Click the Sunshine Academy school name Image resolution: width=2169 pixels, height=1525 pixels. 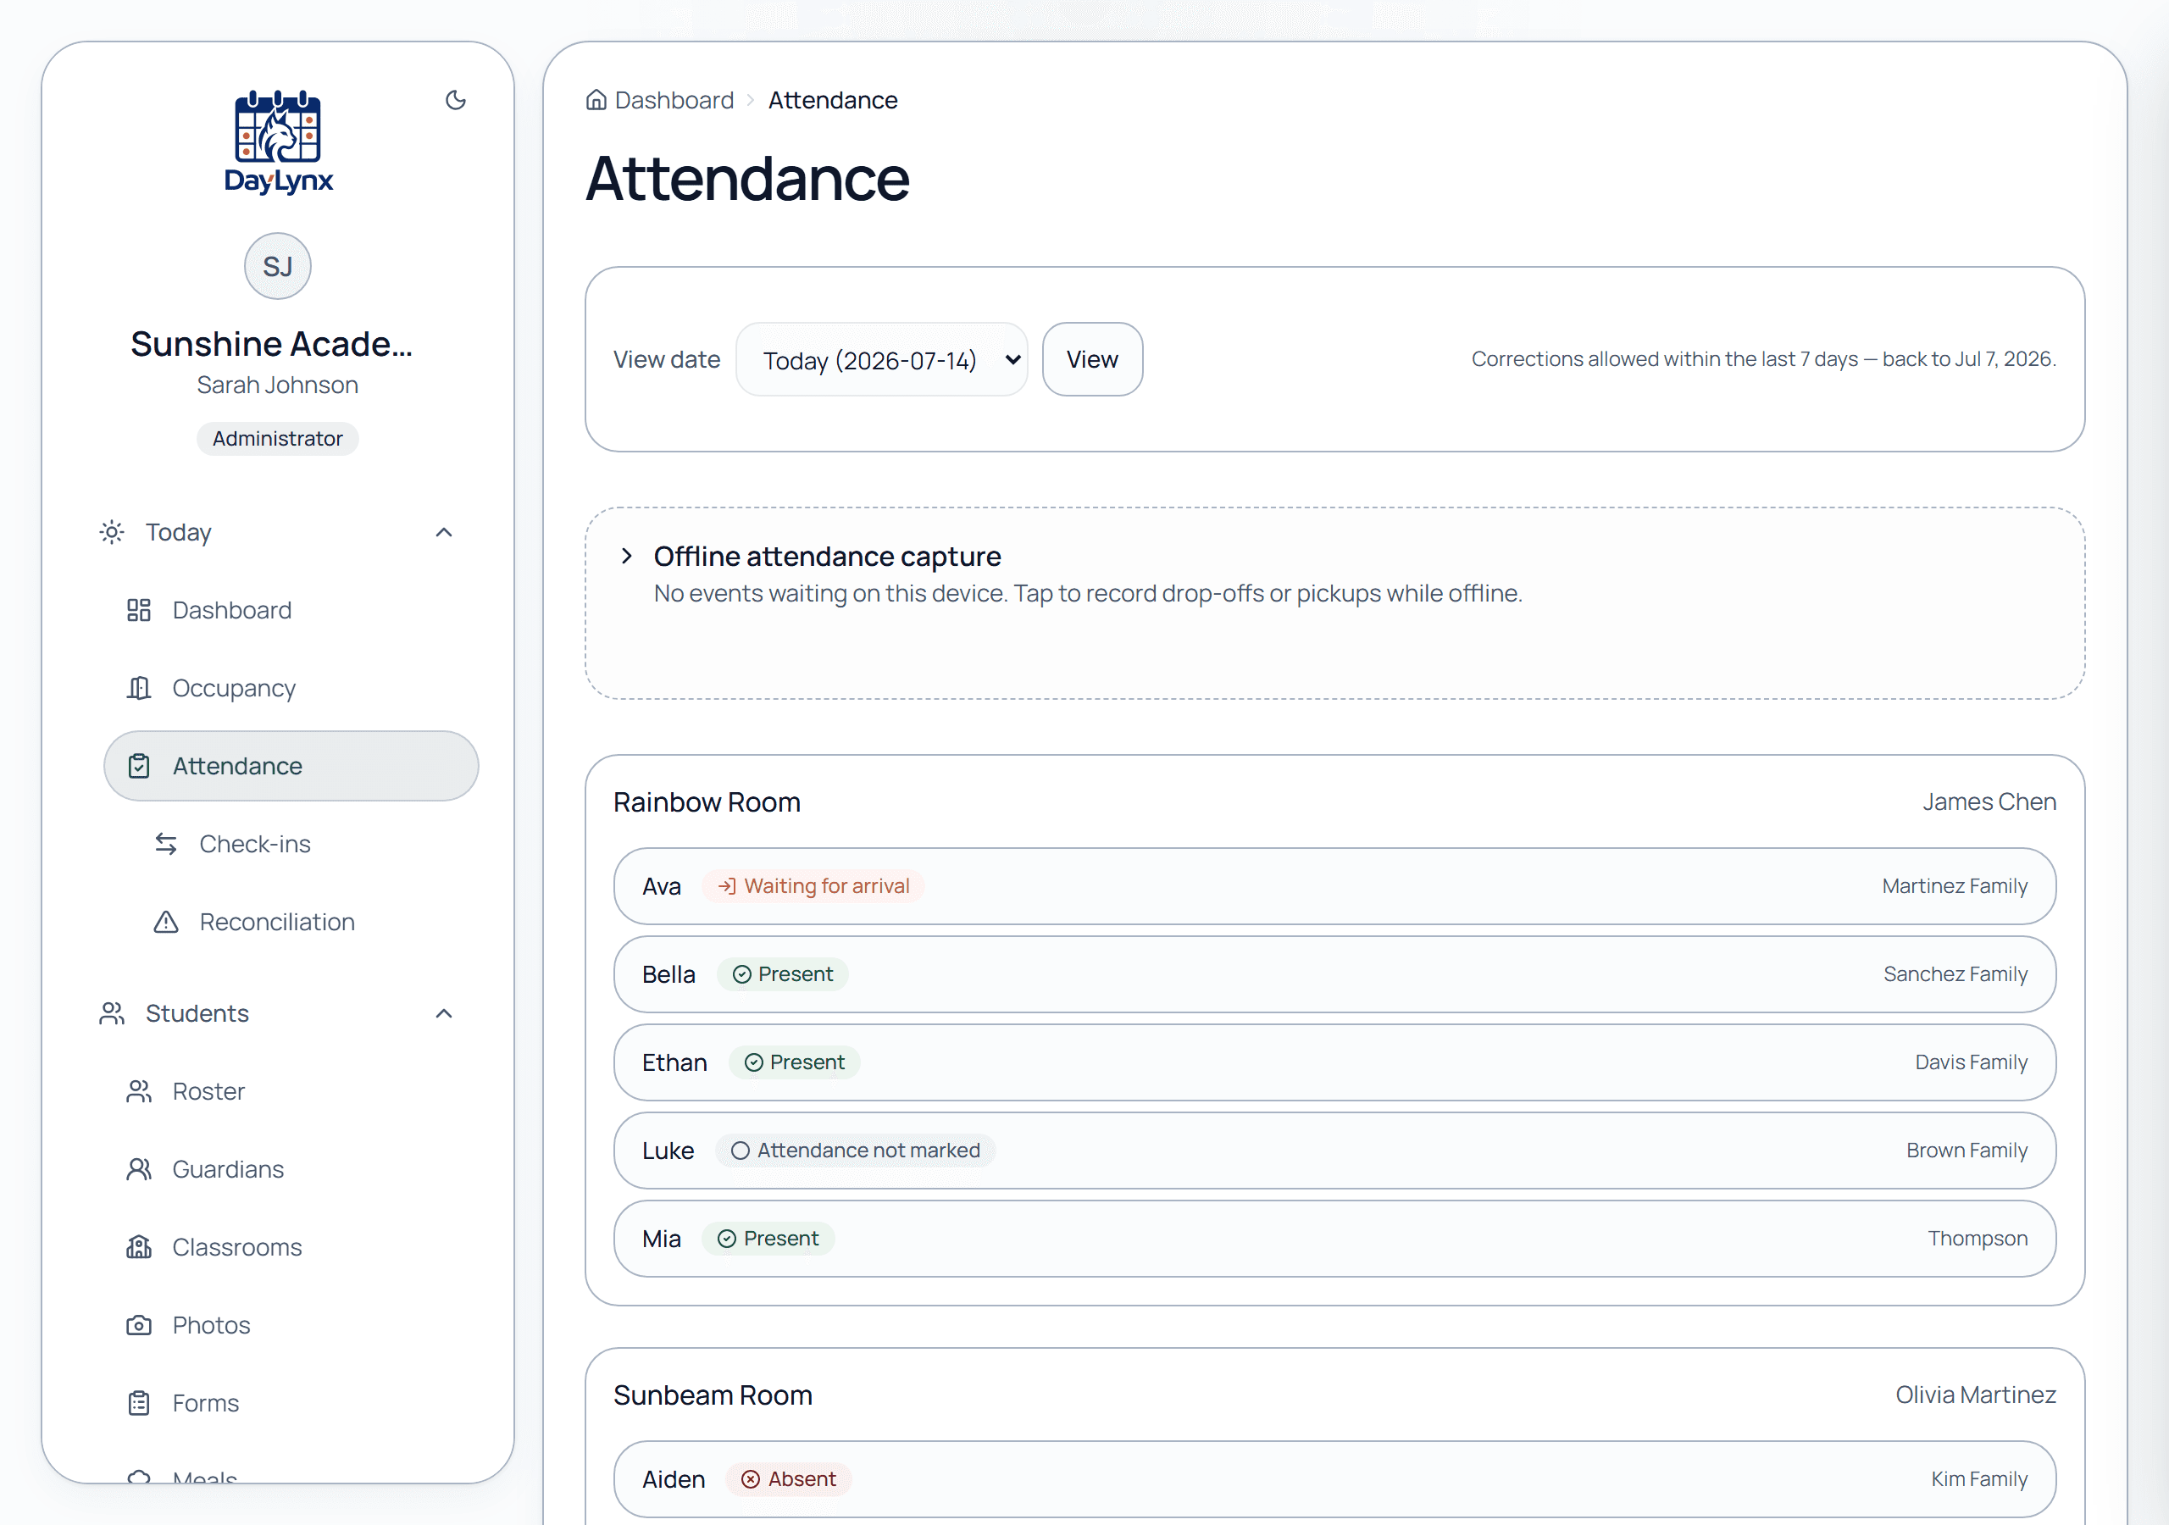coord(272,344)
